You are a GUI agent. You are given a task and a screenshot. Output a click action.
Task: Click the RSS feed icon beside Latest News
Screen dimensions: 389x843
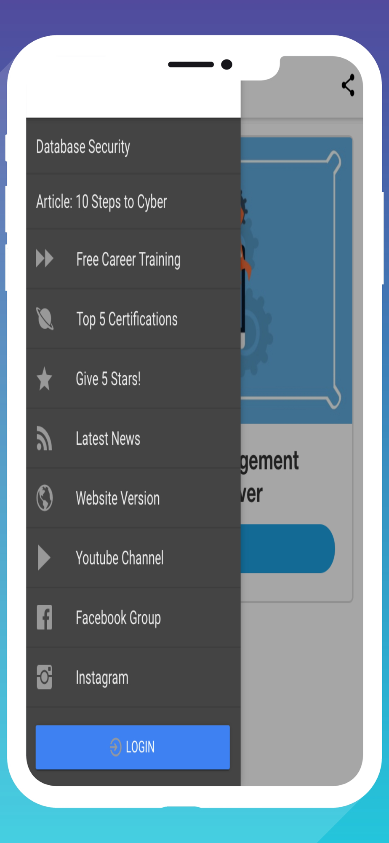tap(44, 438)
